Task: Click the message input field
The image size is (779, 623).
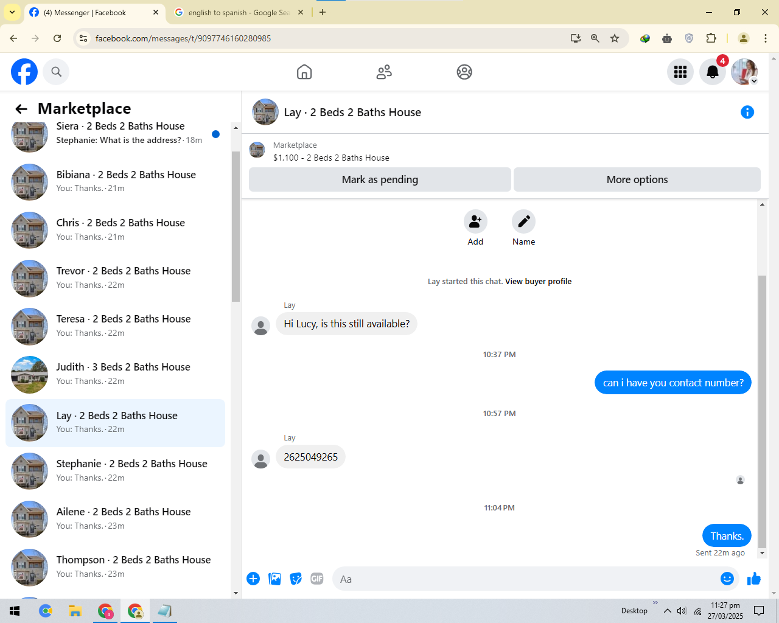Action: tap(527, 579)
